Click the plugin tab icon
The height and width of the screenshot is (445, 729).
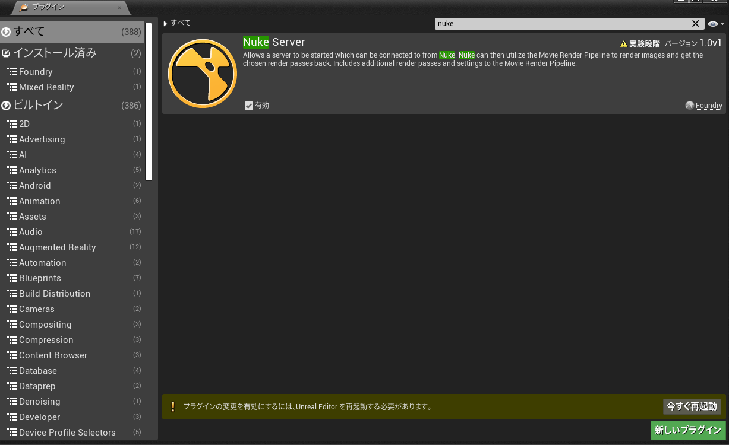click(x=24, y=8)
